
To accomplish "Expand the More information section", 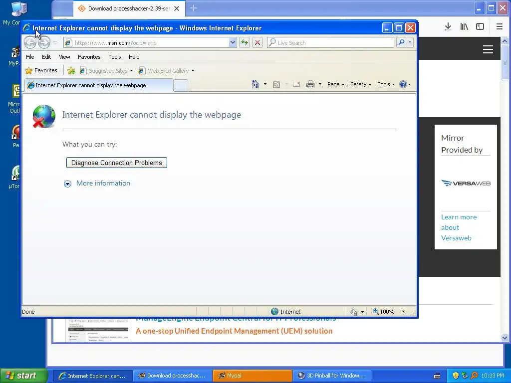I will click(67, 184).
